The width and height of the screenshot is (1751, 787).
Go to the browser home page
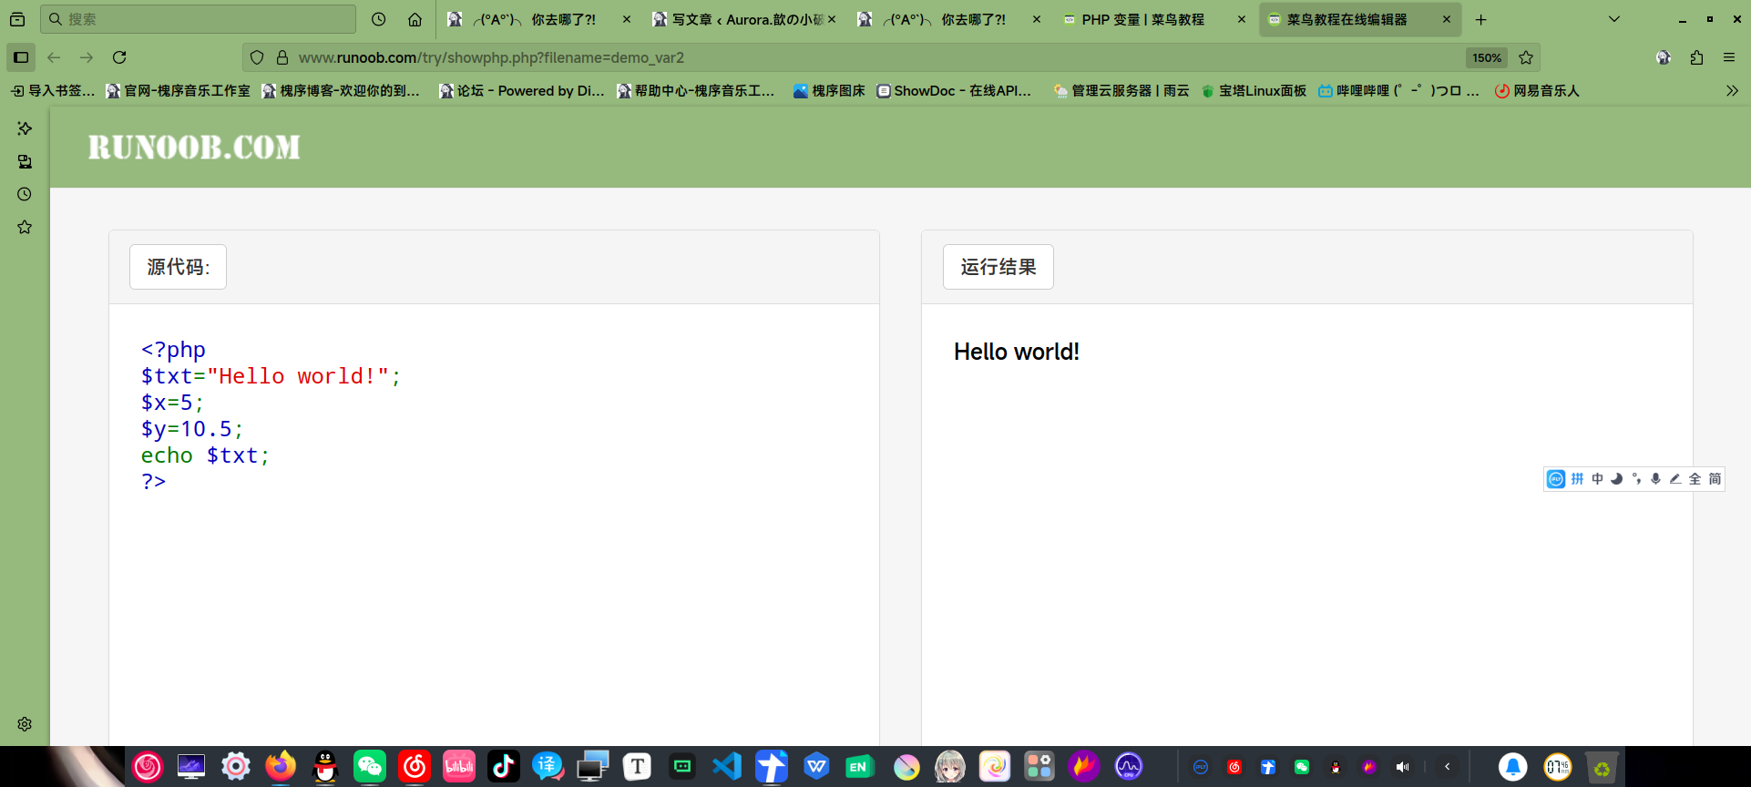tap(415, 19)
